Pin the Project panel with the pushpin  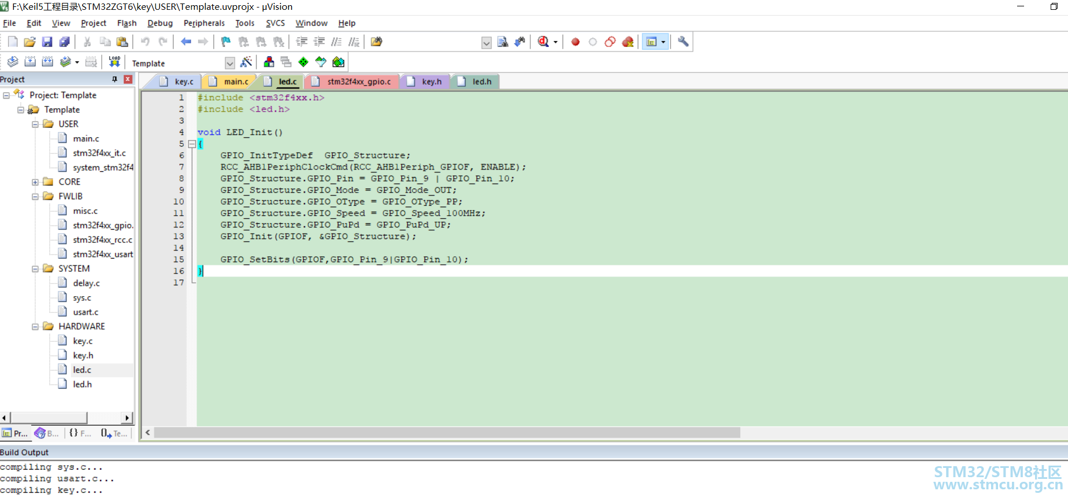coord(114,79)
